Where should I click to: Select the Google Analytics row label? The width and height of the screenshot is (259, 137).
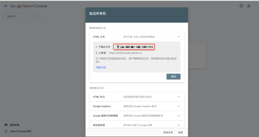[x=102, y=106]
